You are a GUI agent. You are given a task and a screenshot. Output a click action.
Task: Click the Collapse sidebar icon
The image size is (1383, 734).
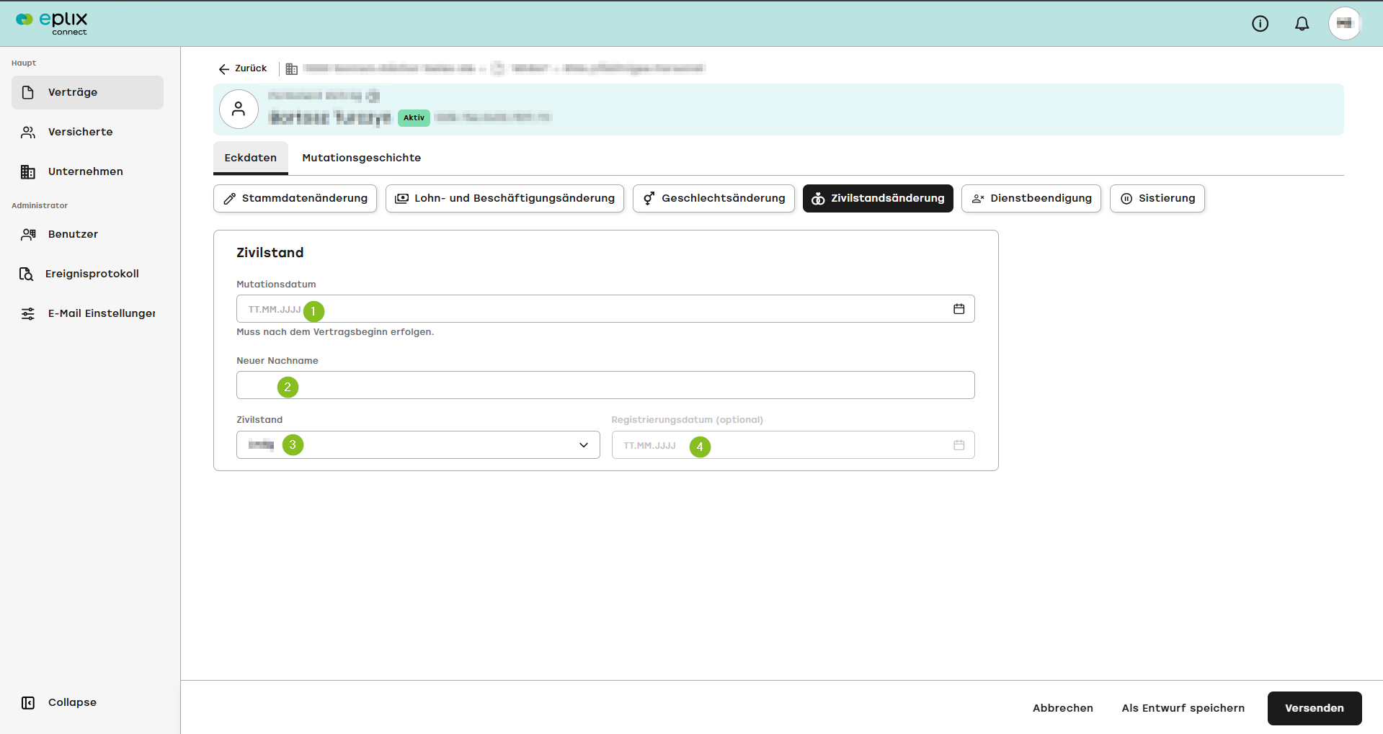tap(28, 702)
